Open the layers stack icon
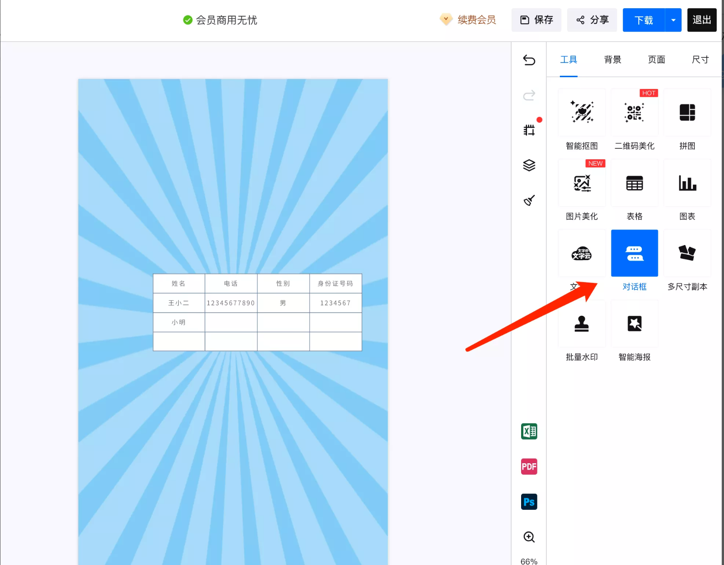The height and width of the screenshot is (565, 724). [x=529, y=165]
